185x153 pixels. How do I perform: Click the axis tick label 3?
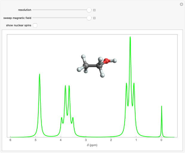(86, 140)
